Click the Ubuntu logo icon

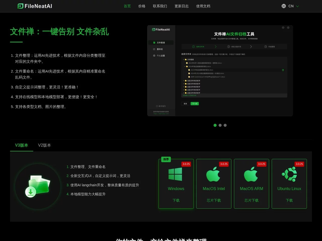pos(289,174)
